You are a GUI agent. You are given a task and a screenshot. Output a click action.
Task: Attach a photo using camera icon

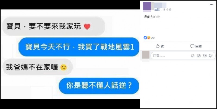coord(199,56)
